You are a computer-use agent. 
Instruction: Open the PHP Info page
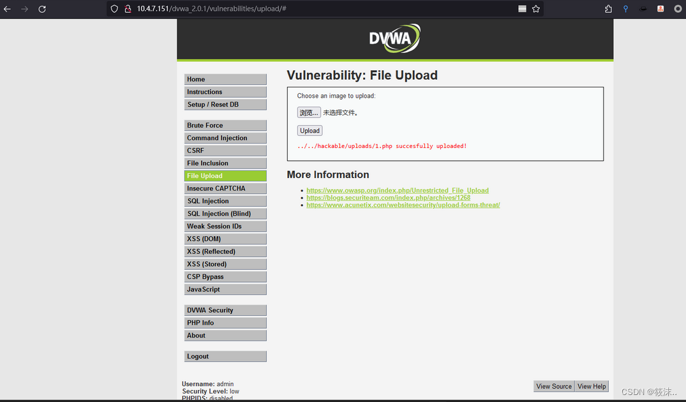pos(225,323)
